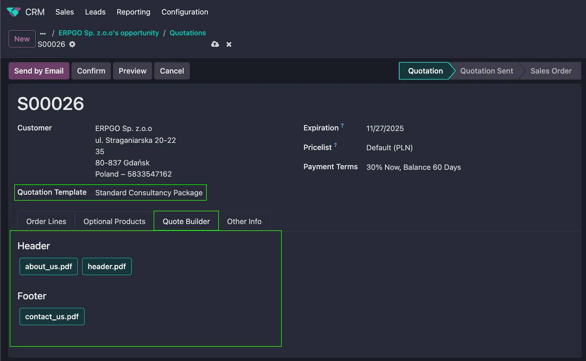Image resolution: width=586 pixels, height=361 pixels.
Task: Discard changes with the X icon
Action: point(229,45)
